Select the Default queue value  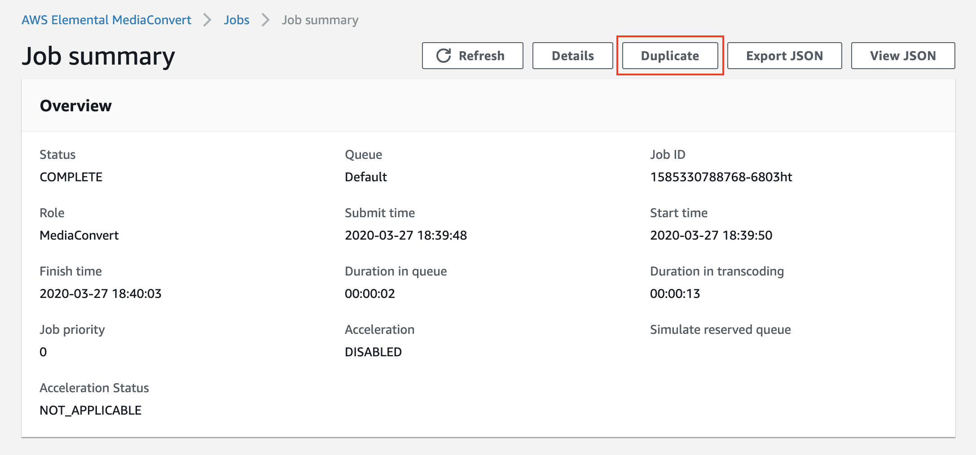[x=366, y=177]
